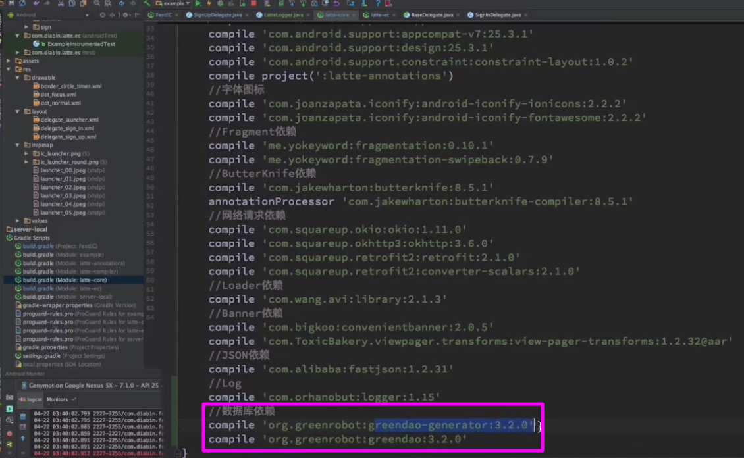Click the Copy icon in toolbar
Screen dimensions: 744x458
[72, 3]
